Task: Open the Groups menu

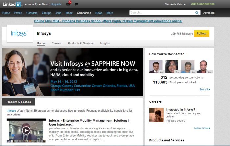Action: pos(47,13)
